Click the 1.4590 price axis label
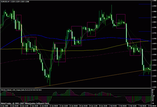 tap(154, 54)
